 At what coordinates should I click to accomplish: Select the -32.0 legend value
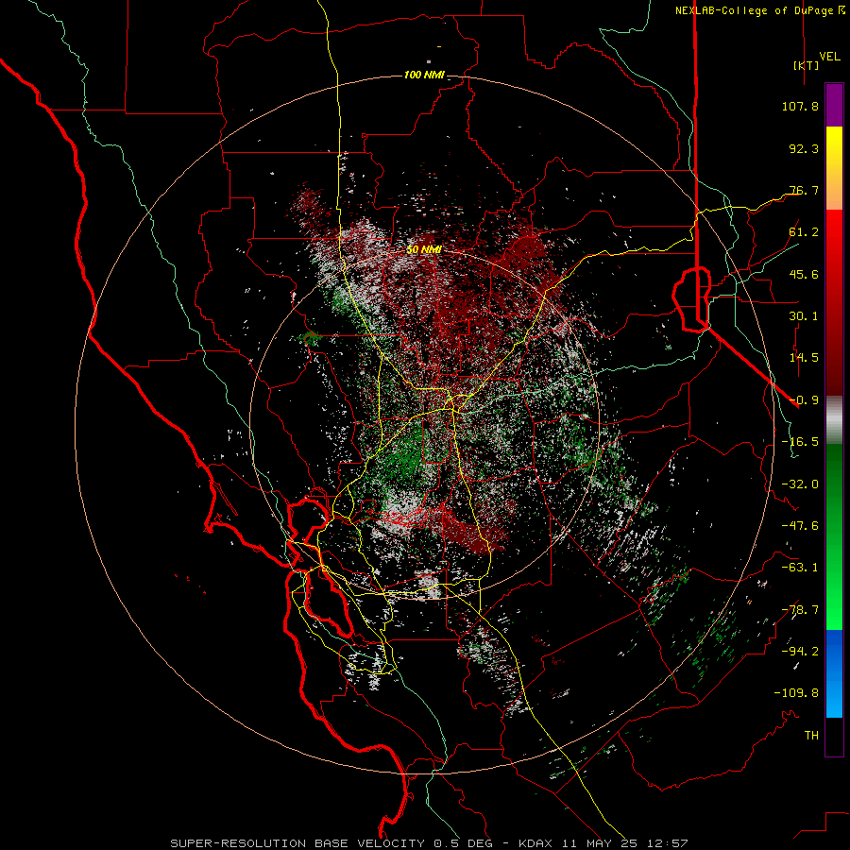pos(800,484)
